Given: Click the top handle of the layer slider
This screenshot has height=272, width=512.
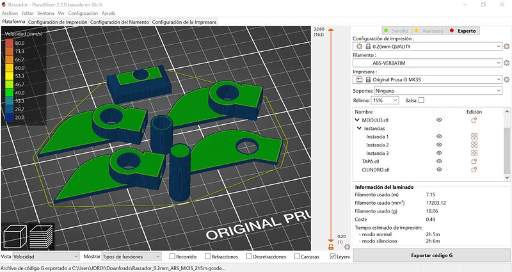Looking at the screenshot, I should (331, 30).
